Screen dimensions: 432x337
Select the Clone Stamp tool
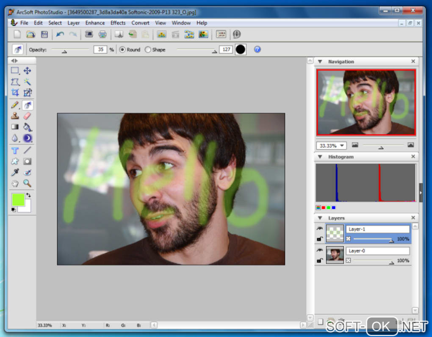coord(15,116)
